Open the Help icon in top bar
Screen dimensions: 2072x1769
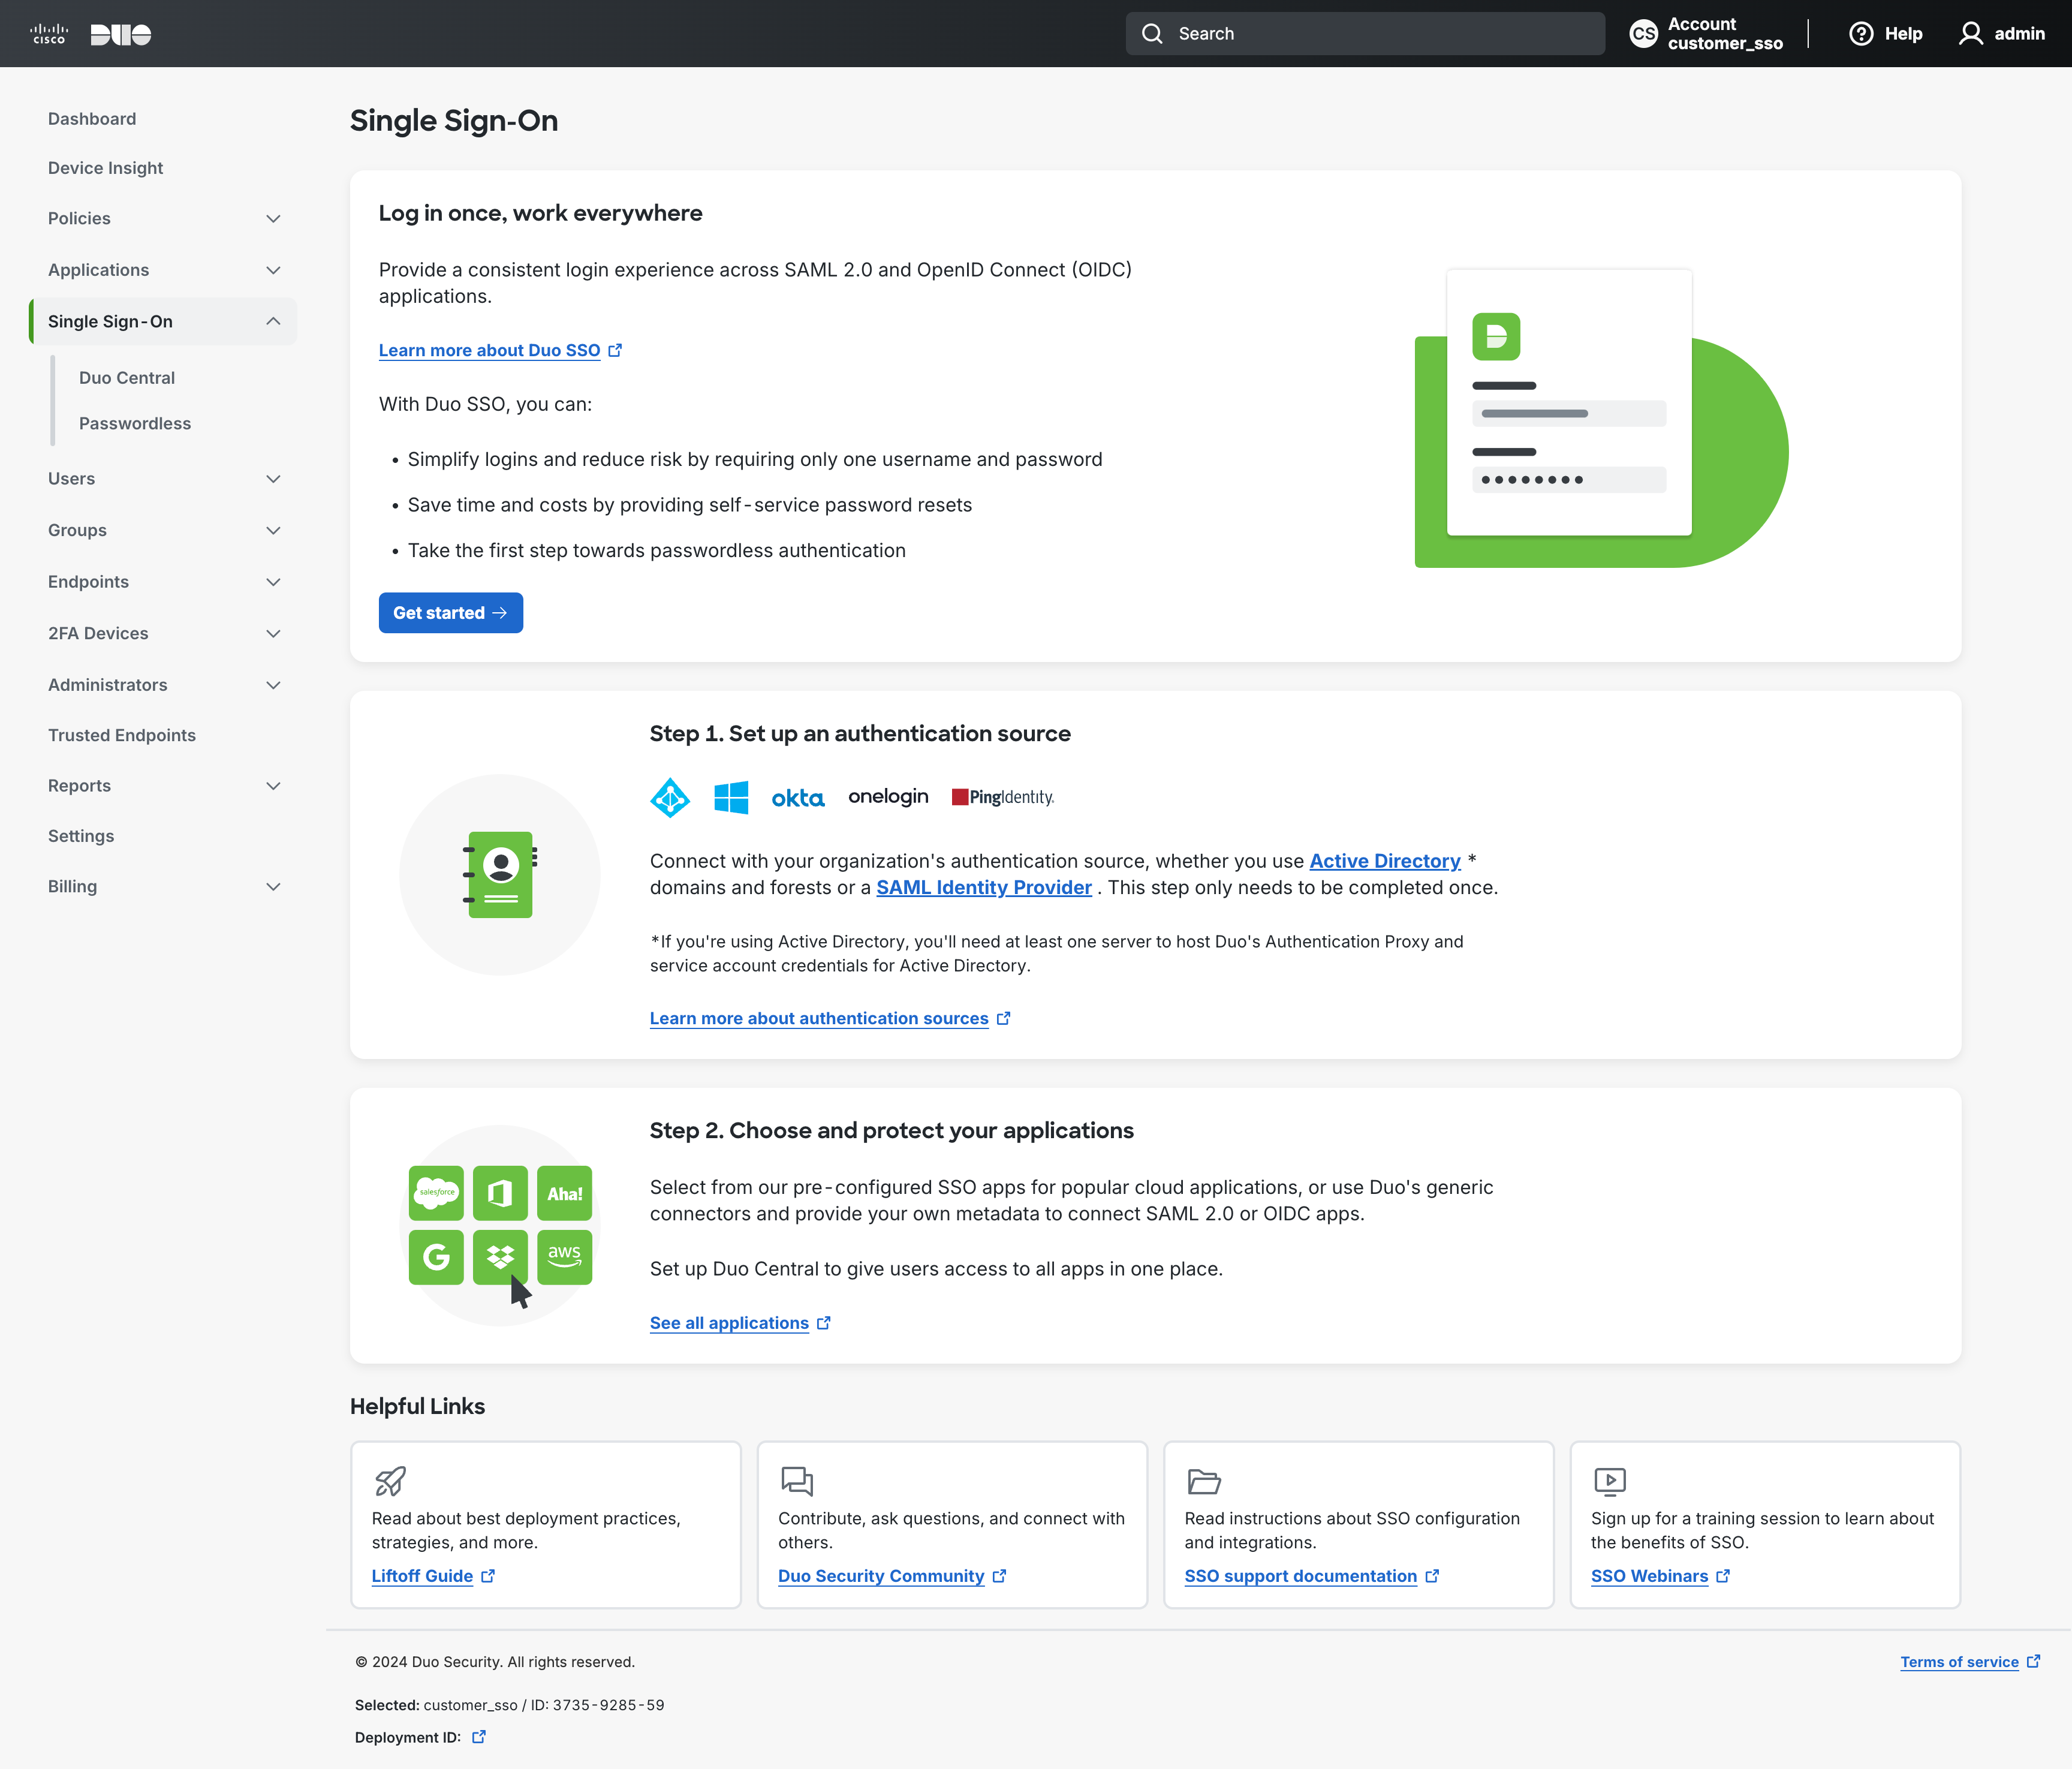point(1861,33)
